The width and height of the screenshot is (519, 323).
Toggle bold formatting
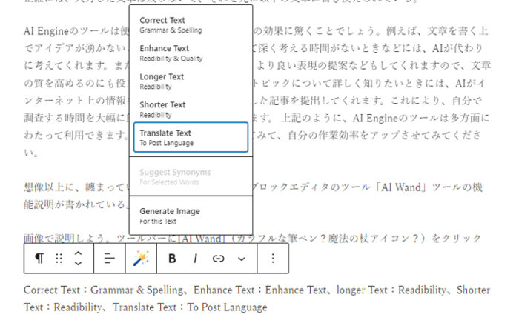172,259
